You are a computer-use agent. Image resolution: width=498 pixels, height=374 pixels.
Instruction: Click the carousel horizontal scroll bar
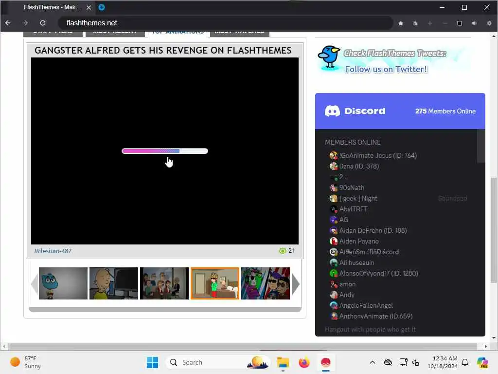click(x=165, y=309)
